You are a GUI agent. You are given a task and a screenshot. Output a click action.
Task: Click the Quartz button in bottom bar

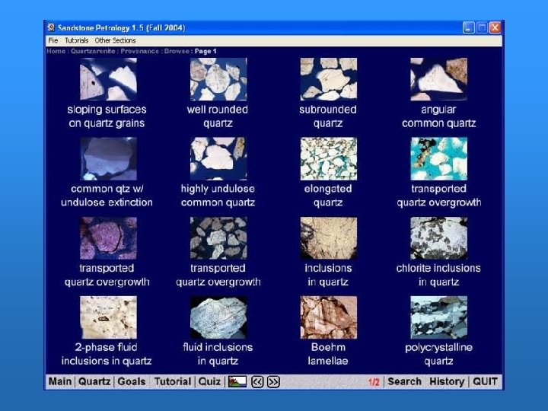tap(94, 381)
